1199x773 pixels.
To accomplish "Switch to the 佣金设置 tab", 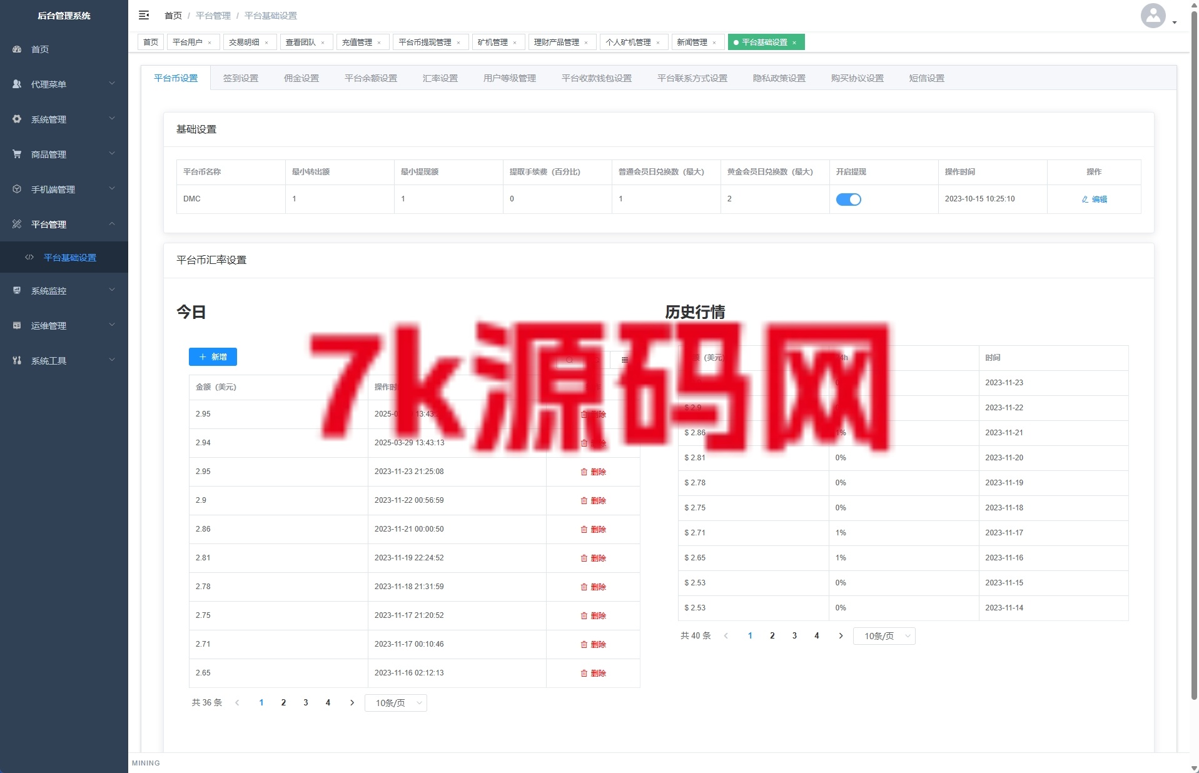I will 301,78.
